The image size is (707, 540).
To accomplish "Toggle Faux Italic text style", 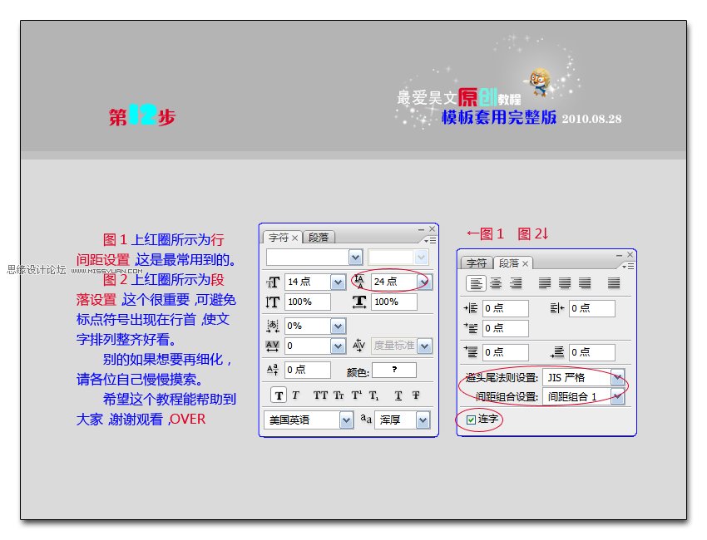I will [295, 395].
